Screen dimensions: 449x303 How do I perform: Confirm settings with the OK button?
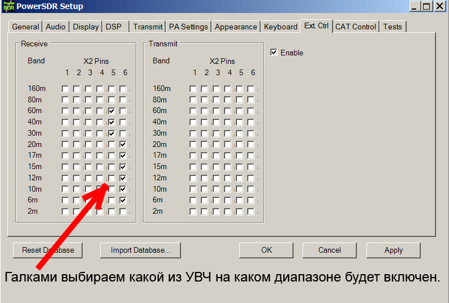point(266,250)
